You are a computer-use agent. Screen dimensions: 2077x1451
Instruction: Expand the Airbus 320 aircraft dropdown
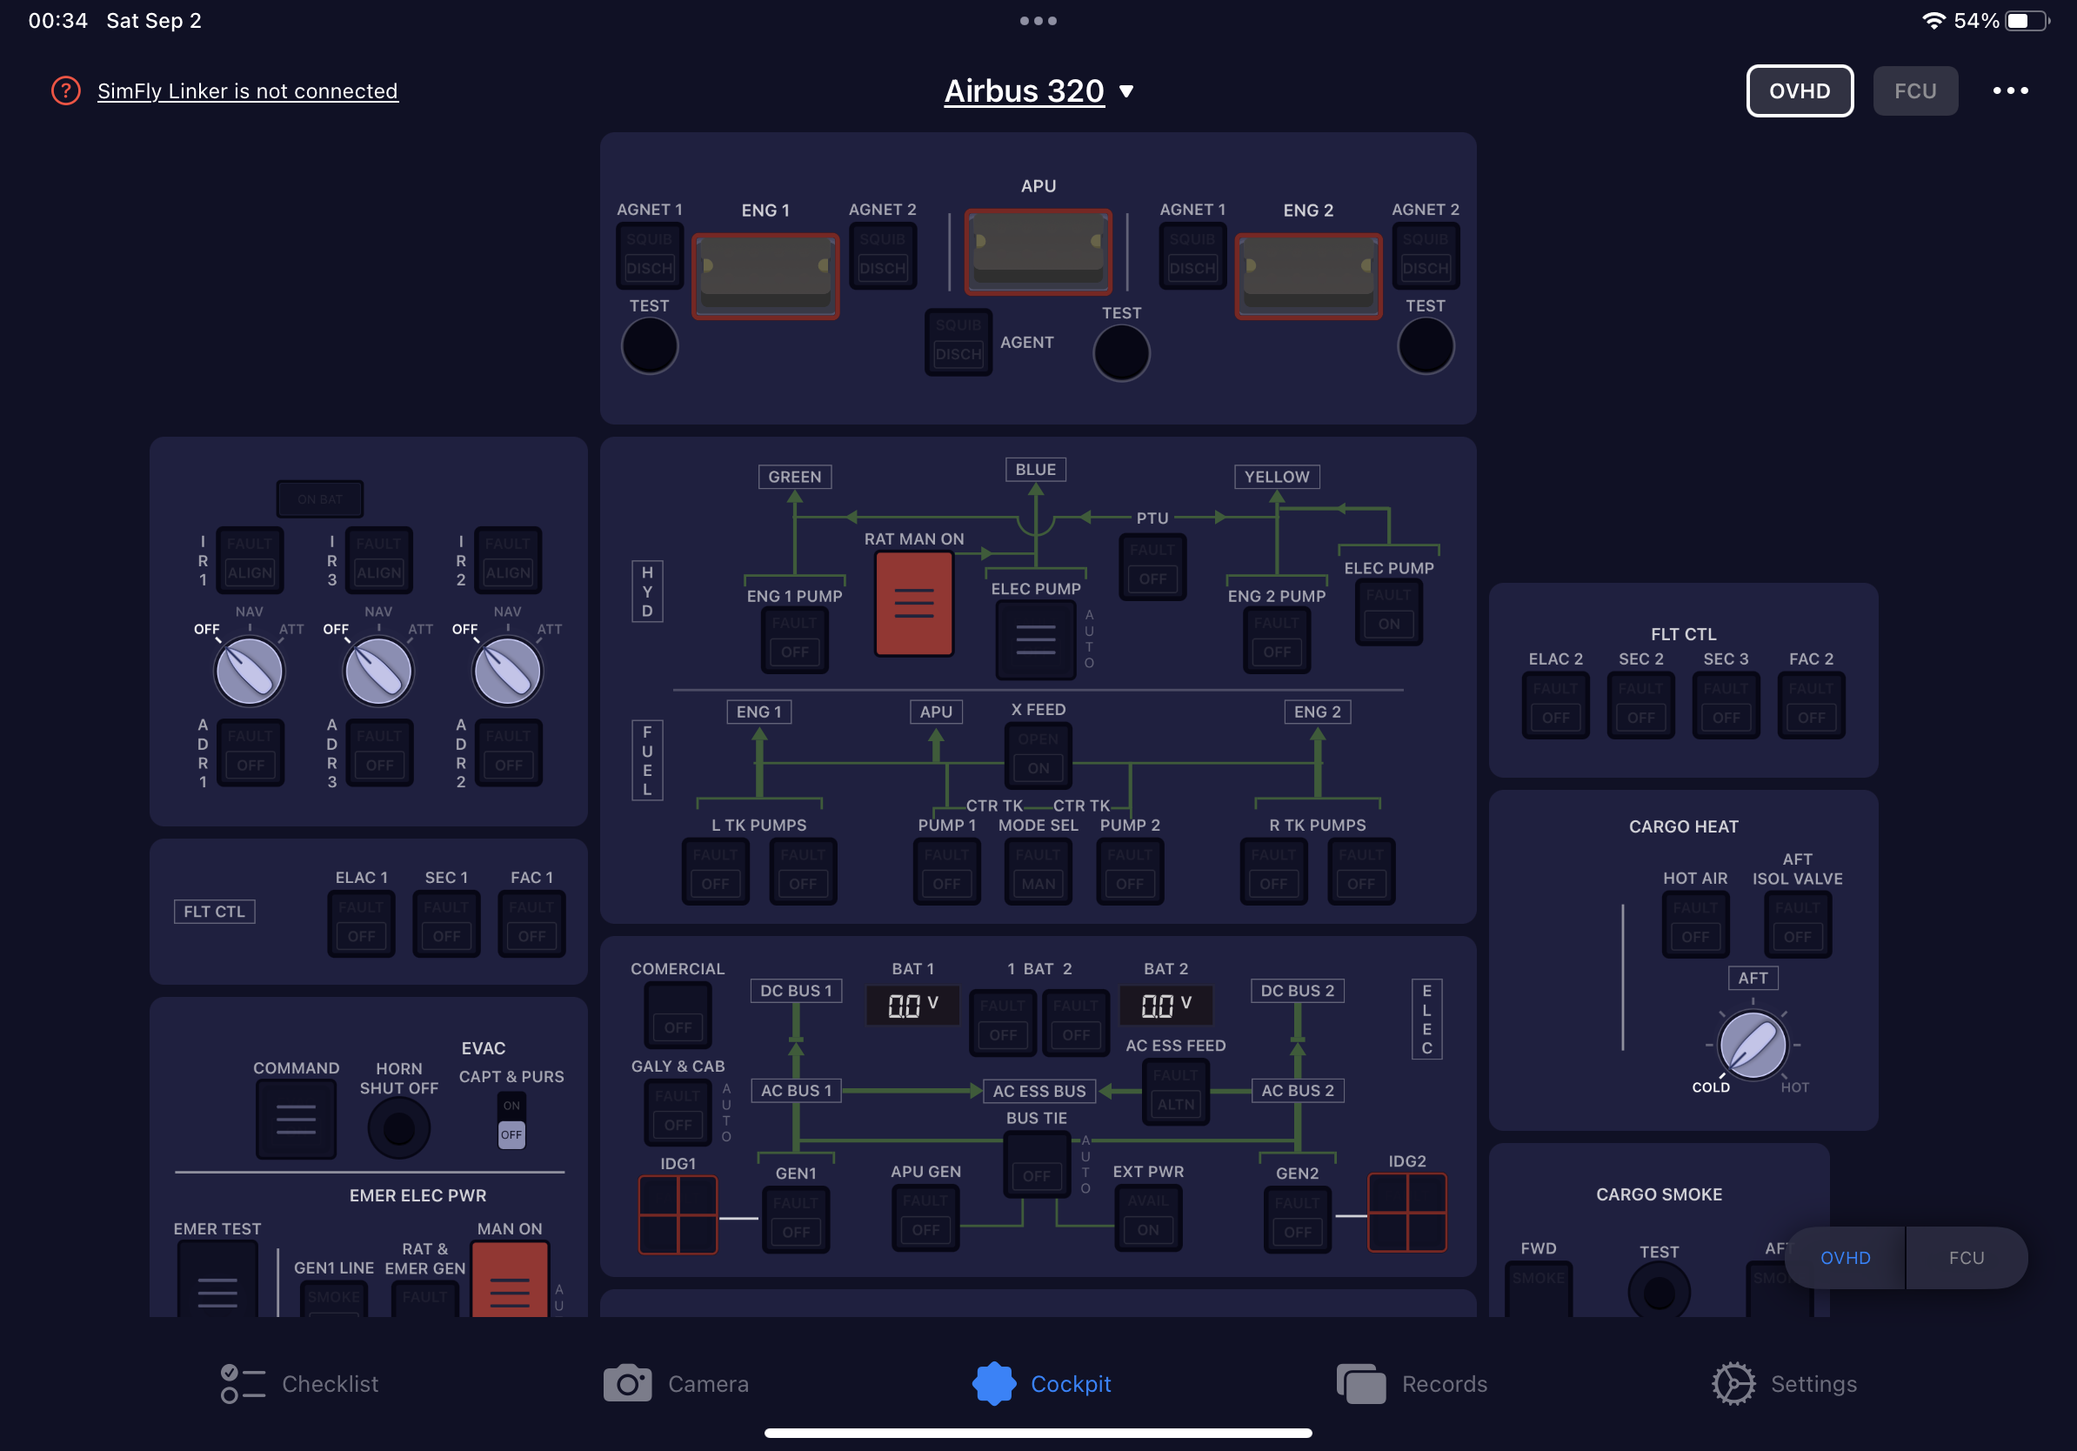pyautogui.click(x=1038, y=90)
